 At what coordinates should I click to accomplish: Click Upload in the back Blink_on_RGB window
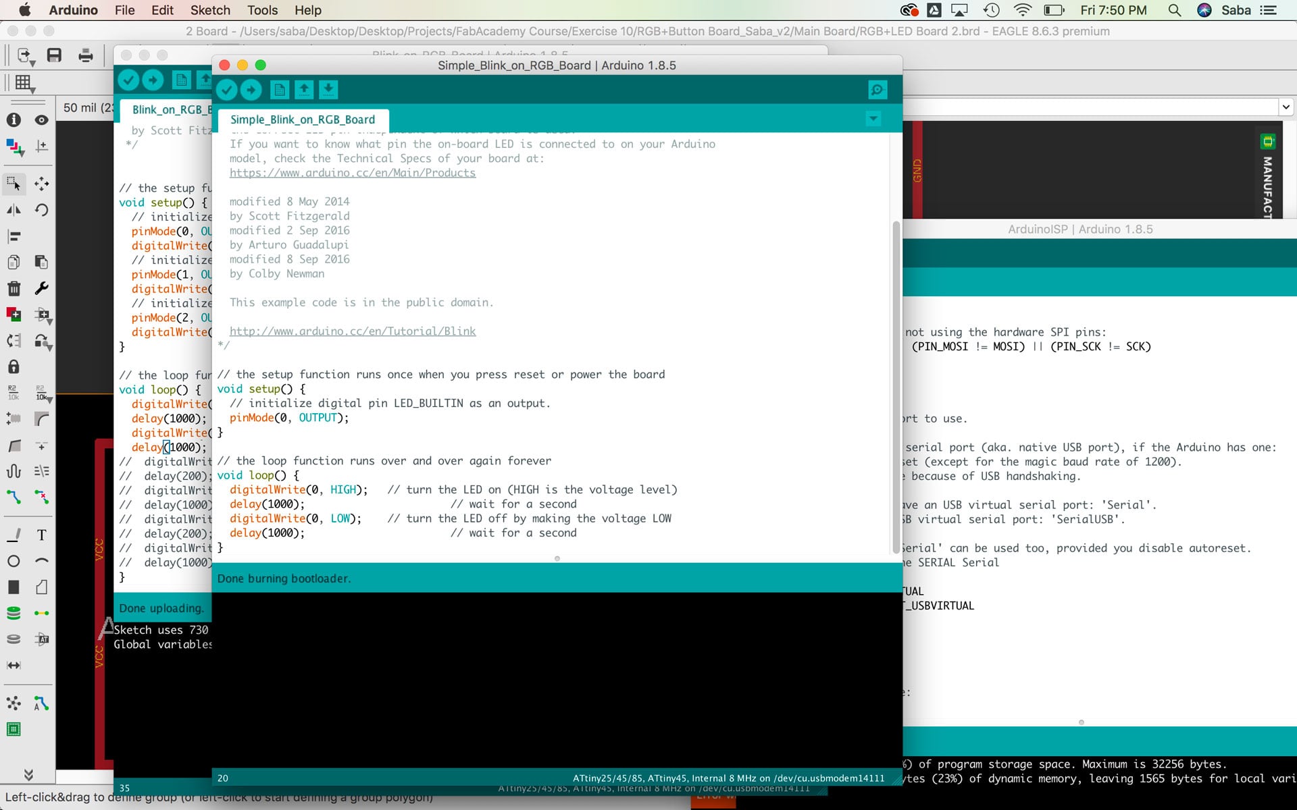pos(153,80)
